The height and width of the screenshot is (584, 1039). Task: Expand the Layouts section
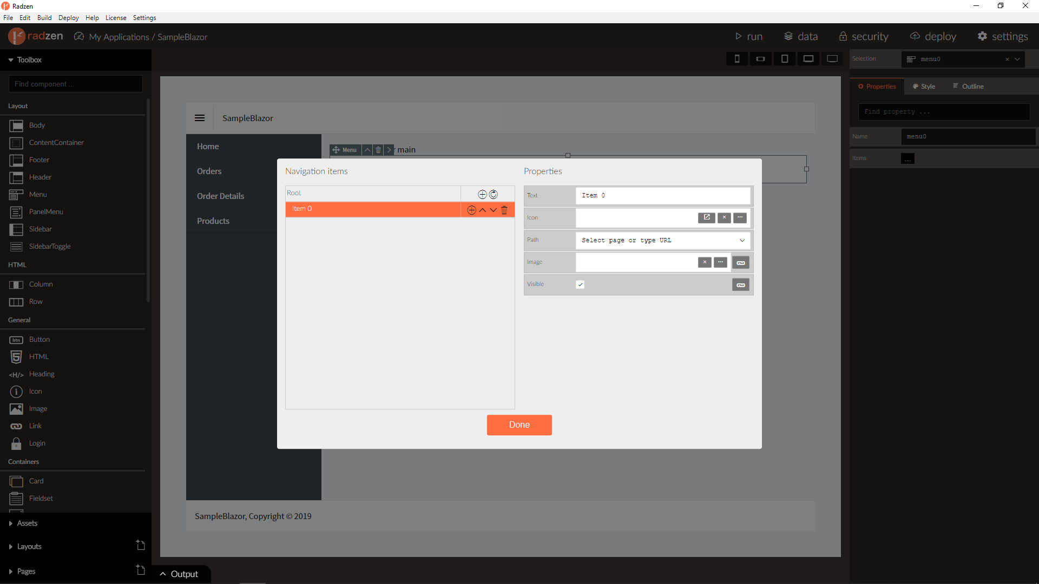pyautogui.click(x=25, y=547)
